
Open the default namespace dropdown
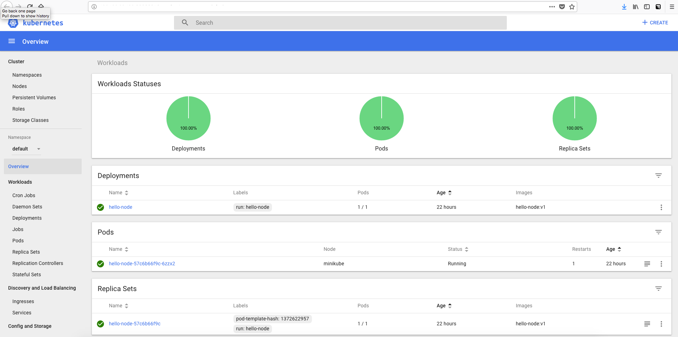click(x=27, y=149)
